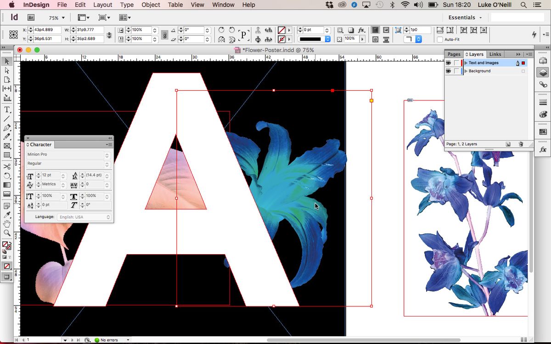Hide the Background layer

(448, 71)
